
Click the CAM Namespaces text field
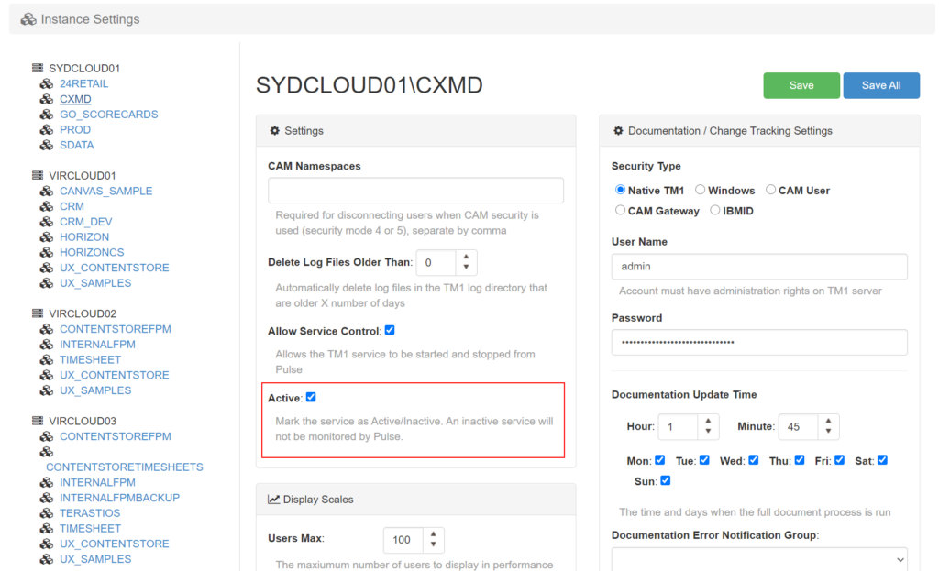tap(415, 191)
